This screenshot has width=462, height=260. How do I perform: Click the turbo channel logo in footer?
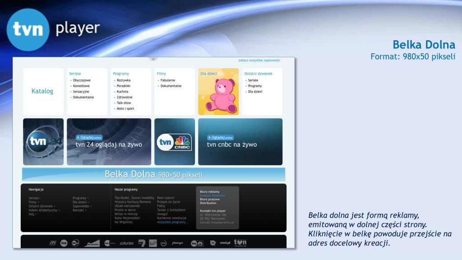tap(127, 243)
